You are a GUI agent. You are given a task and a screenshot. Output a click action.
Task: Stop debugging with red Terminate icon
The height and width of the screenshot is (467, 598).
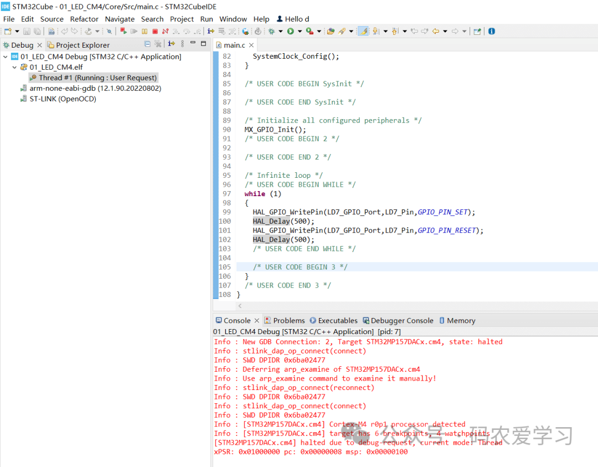155,31
